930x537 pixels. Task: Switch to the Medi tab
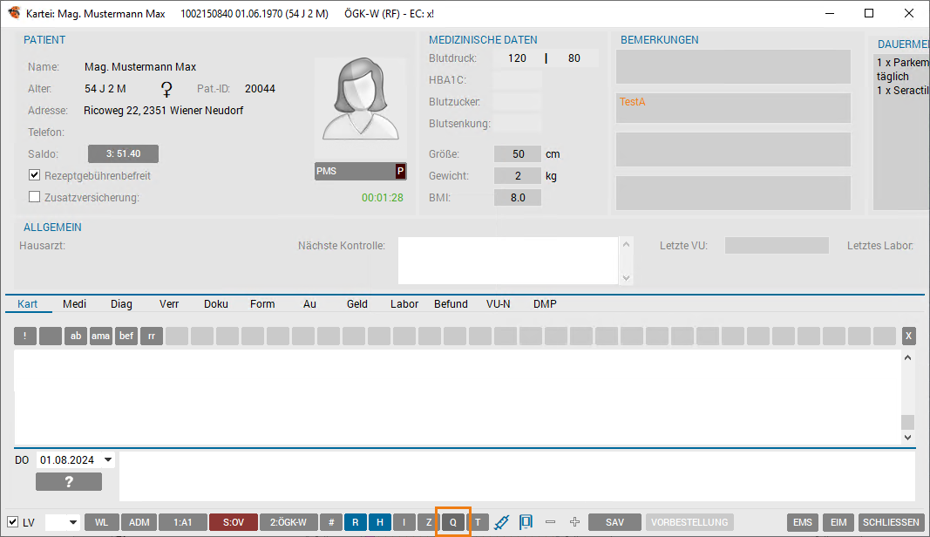click(74, 303)
